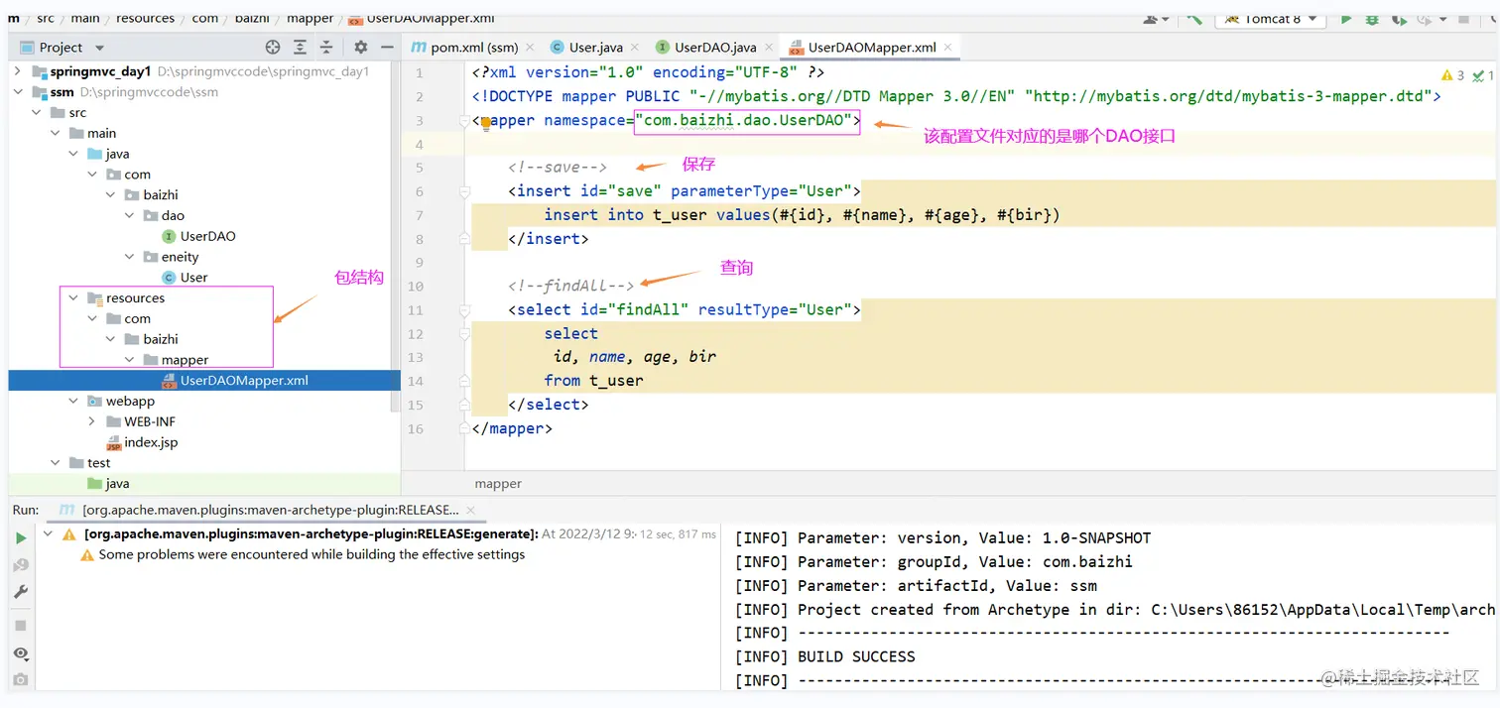The height and width of the screenshot is (708, 1500).
Task: Open Run panel wrench settings
Action: [21, 592]
